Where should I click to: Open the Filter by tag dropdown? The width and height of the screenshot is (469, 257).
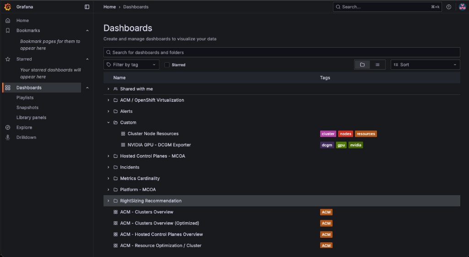[x=131, y=65]
